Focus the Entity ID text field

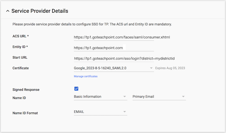[x=114, y=48]
